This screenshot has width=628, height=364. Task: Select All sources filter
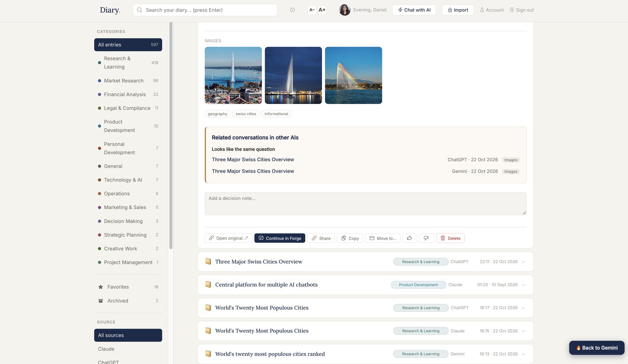click(128, 335)
